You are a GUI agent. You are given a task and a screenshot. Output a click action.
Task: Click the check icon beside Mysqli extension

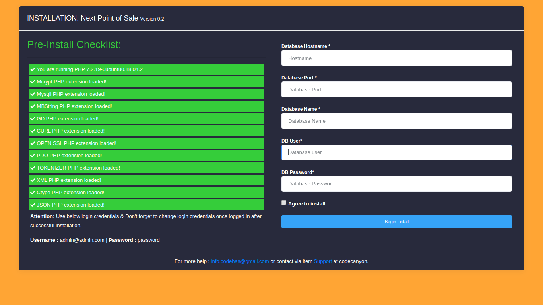coord(33,94)
